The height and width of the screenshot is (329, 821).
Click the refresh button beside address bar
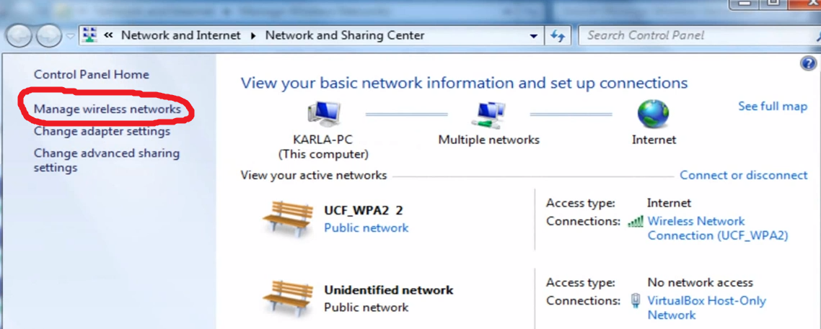[x=558, y=35]
